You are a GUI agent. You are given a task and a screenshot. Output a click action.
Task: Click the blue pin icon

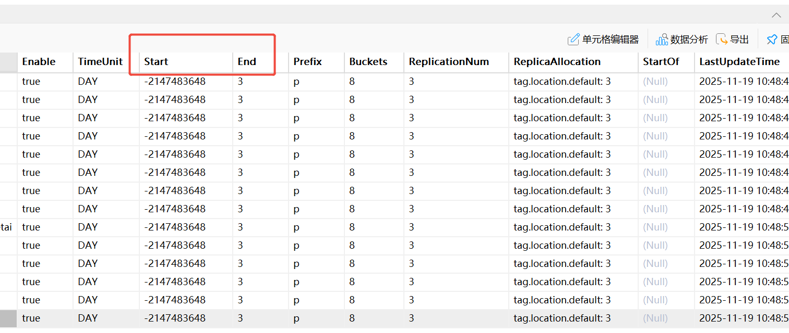tap(771, 40)
